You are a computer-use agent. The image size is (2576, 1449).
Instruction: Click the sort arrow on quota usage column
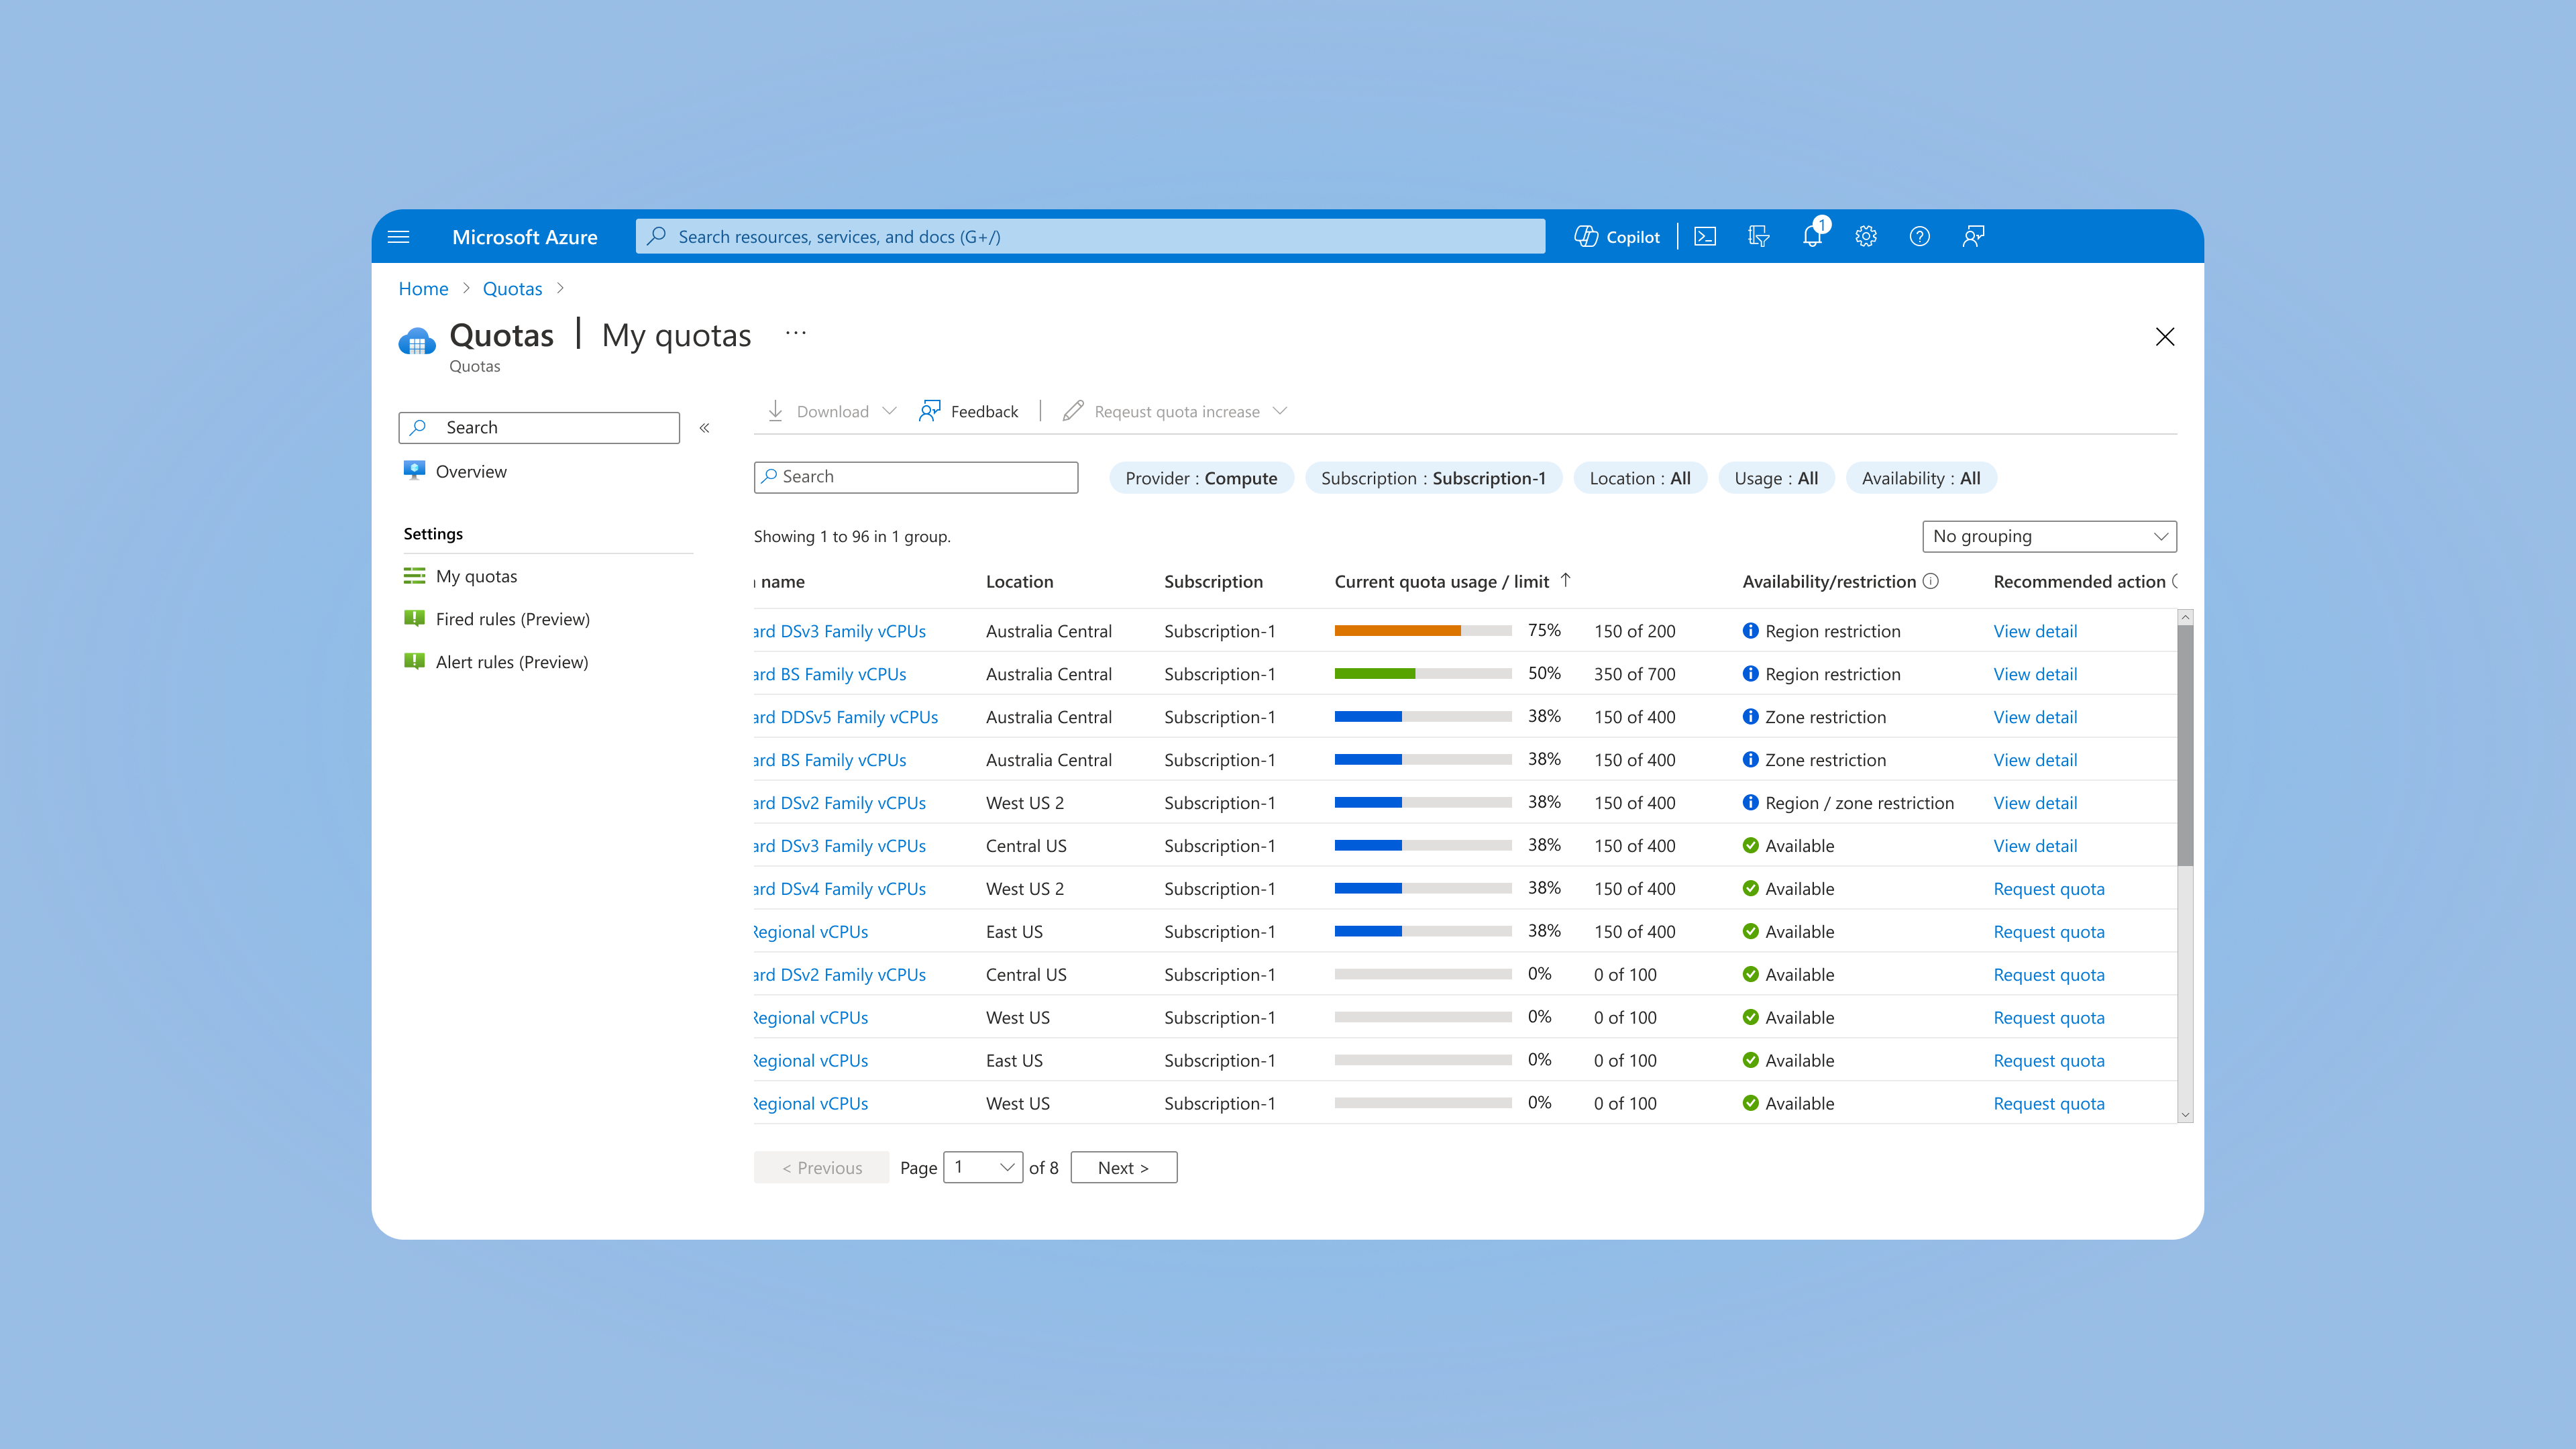[x=1566, y=580]
